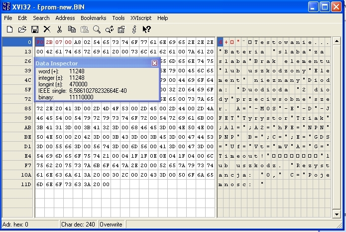
Task: Cut selection with the scissors icon
Action: pos(59,29)
